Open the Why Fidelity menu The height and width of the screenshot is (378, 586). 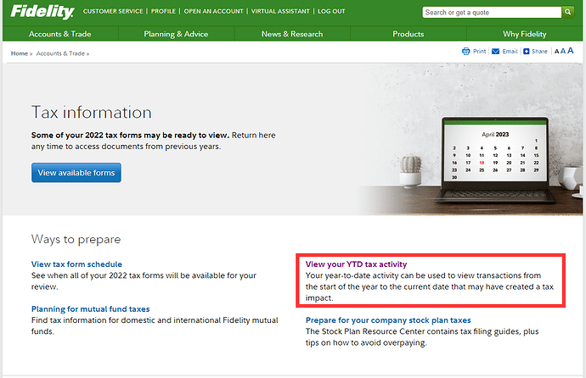[x=524, y=34]
